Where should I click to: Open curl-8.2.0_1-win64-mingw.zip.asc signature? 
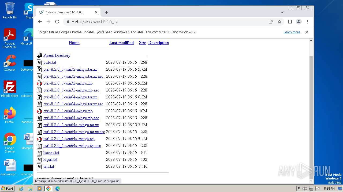tap(71, 118)
